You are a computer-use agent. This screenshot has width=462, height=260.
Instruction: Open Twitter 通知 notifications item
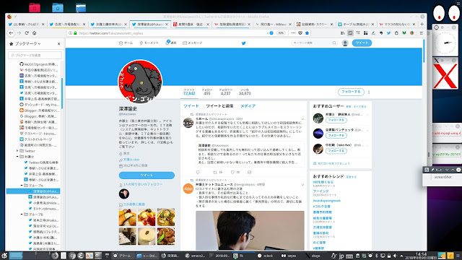pyautogui.click(x=171, y=43)
